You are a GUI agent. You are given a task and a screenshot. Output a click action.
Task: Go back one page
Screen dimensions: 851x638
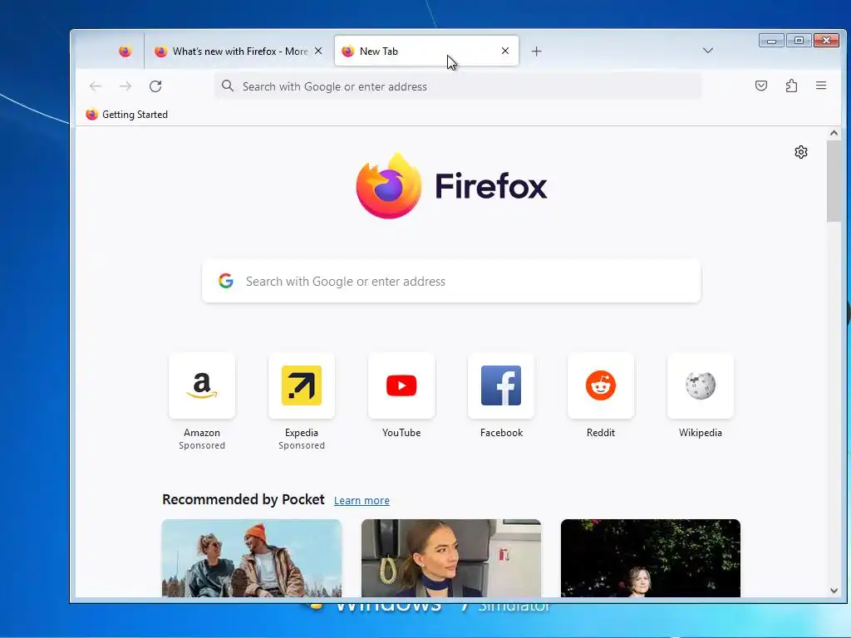[x=96, y=86]
